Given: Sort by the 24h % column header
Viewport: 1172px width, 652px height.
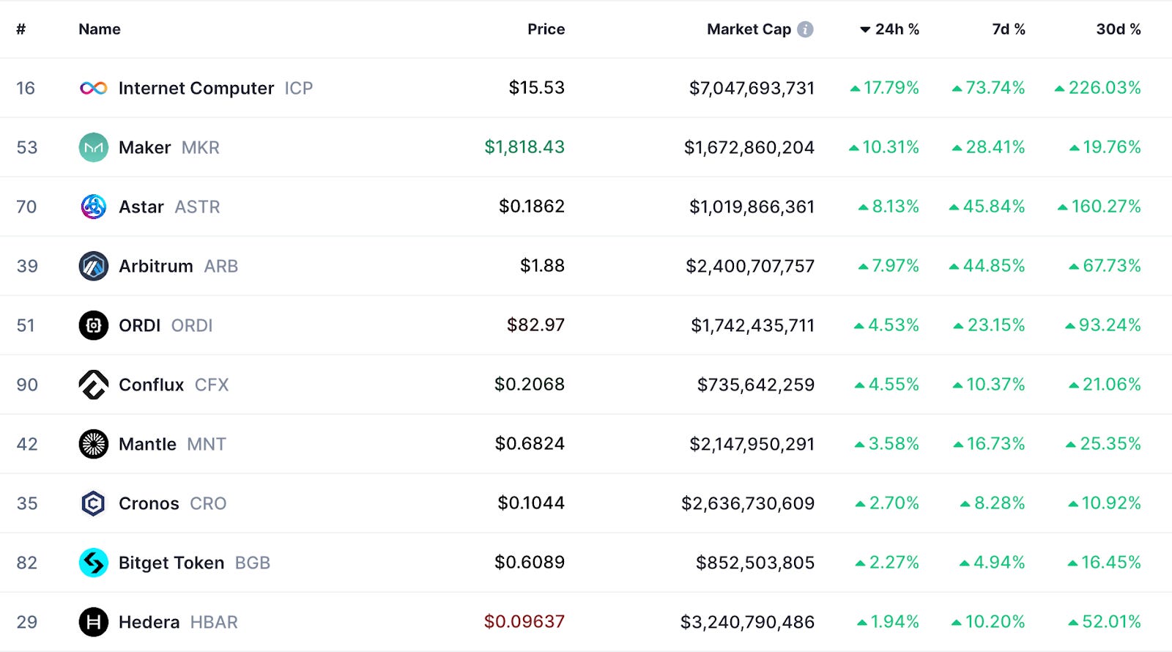Looking at the screenshot, I should [x=889, y=29].
